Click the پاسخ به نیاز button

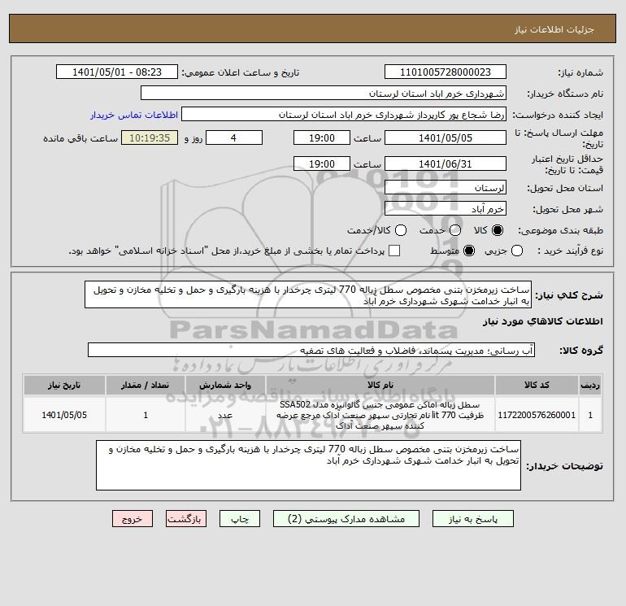pos(473,519)
